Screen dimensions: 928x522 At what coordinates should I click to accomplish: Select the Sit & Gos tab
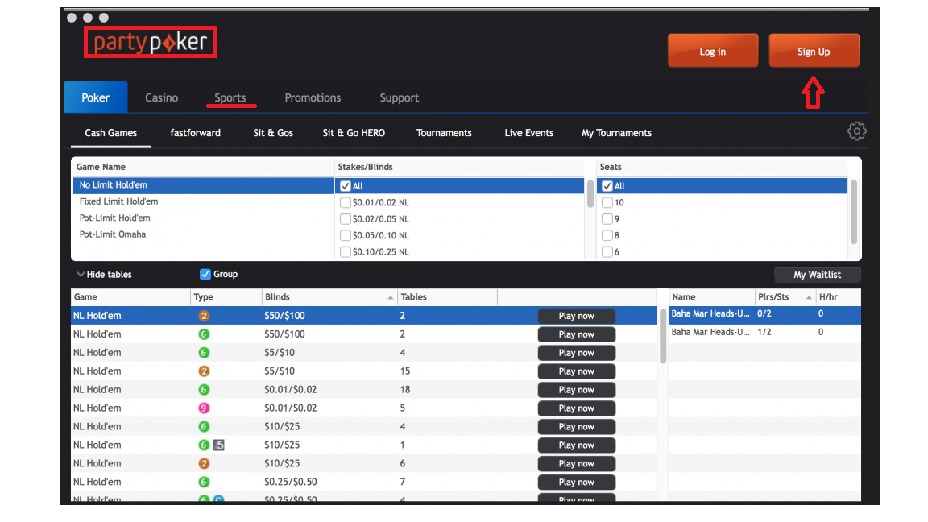point(273,133)
